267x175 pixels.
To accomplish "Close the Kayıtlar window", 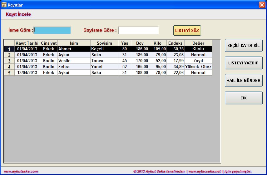I will coord(262,5).
